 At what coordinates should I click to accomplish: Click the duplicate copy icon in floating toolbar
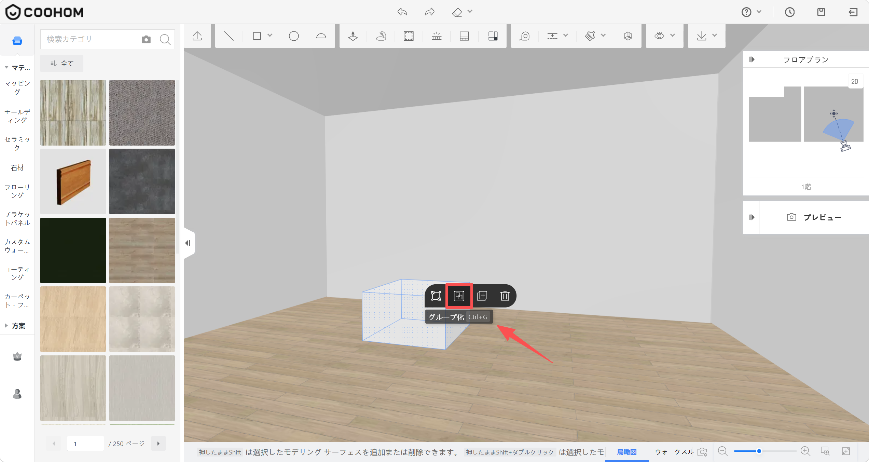[482, 296]
